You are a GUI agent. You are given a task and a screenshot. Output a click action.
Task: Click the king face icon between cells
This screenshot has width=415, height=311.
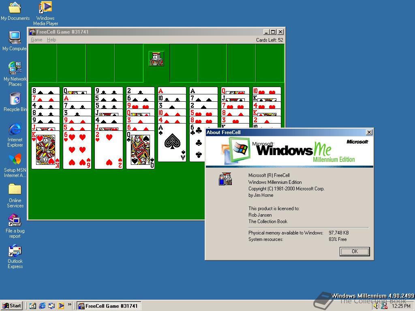(156, 59)
